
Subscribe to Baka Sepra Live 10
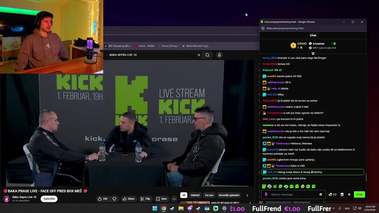[49, 199]
